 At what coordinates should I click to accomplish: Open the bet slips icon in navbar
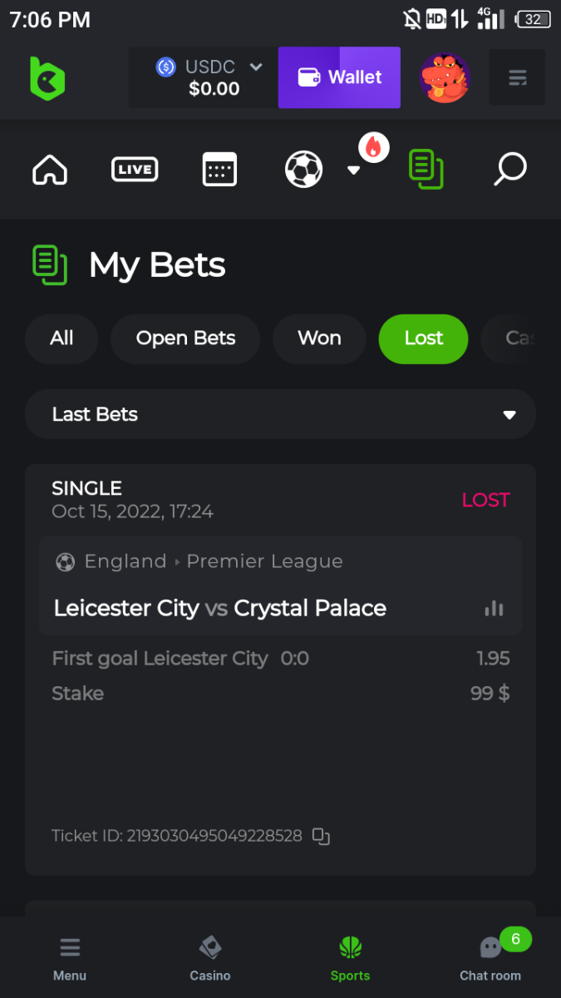[x=426, y=169]
